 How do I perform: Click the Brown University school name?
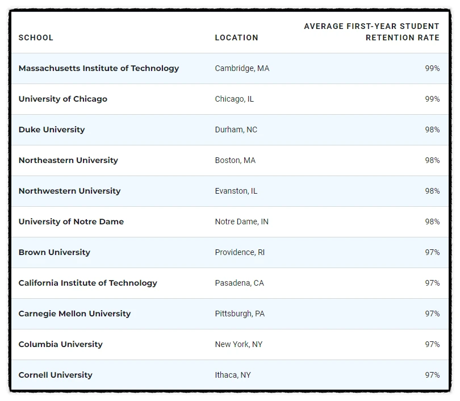(55, 252)
